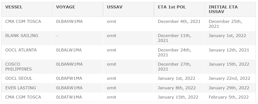Click voyage number 0LBAHW1MA
This screenshot has width=258, height=104.
tap(69, 22)
